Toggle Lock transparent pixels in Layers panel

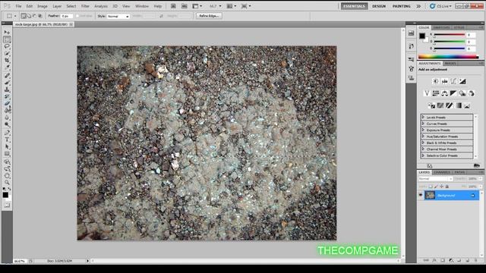(431, 187)
